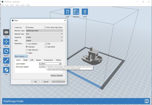Click the Load file icon

(x=67, y=12)
